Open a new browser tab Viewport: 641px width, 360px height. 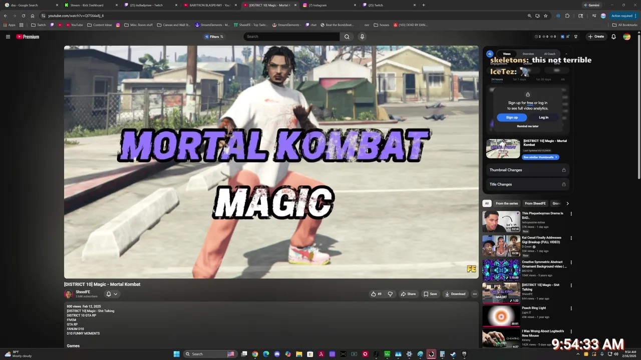click(x=424, y=5)
